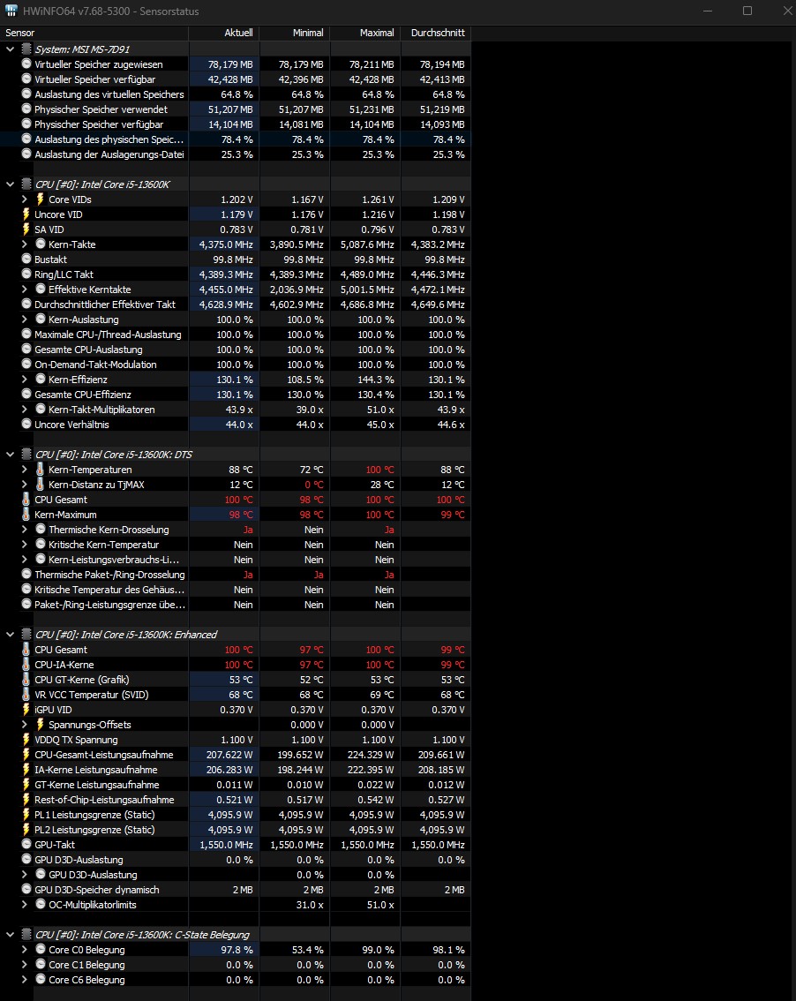Click the clock icon beside GPU-Takt
This screenshot has height=1001, width=796.
click(x=26, y=844)
